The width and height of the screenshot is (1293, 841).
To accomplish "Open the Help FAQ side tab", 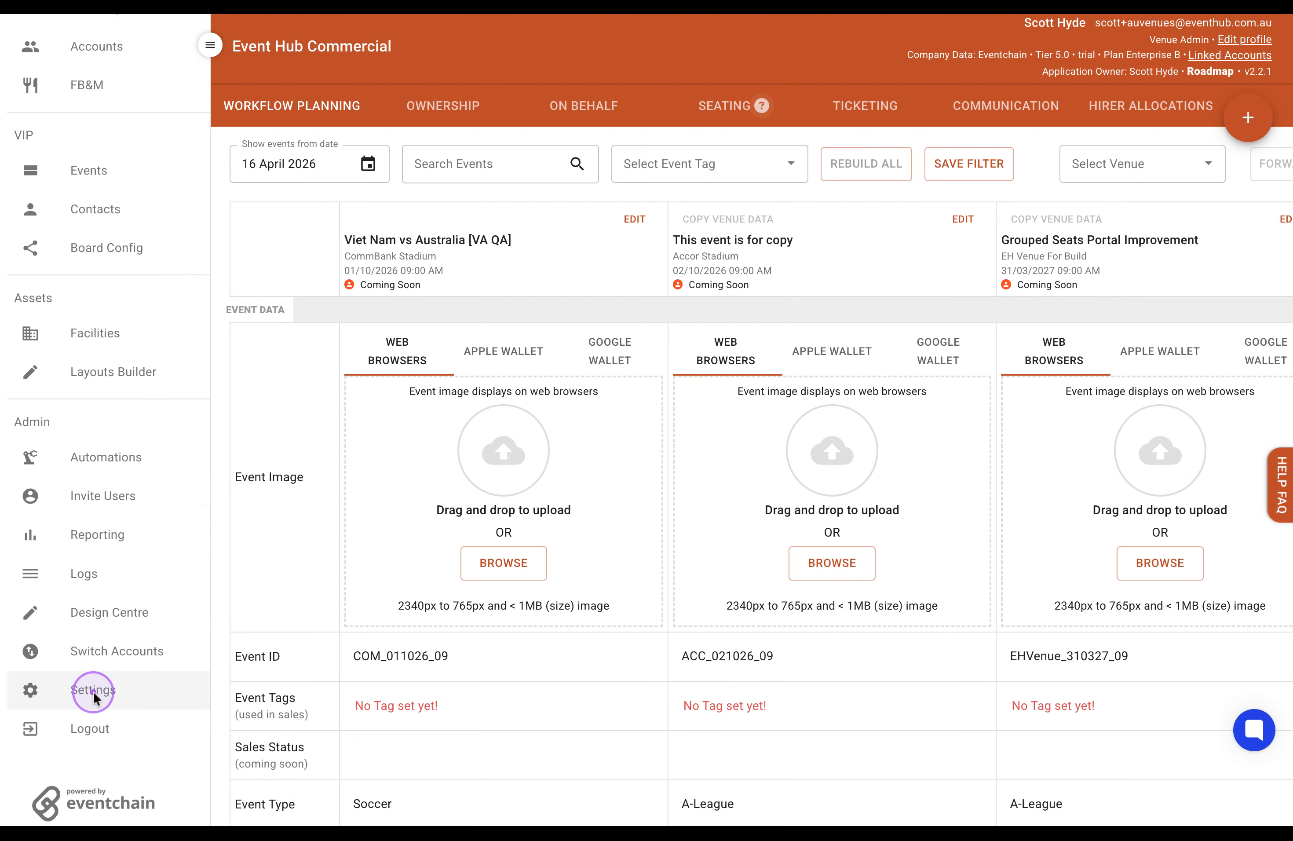I will [x=1281, y=485].
